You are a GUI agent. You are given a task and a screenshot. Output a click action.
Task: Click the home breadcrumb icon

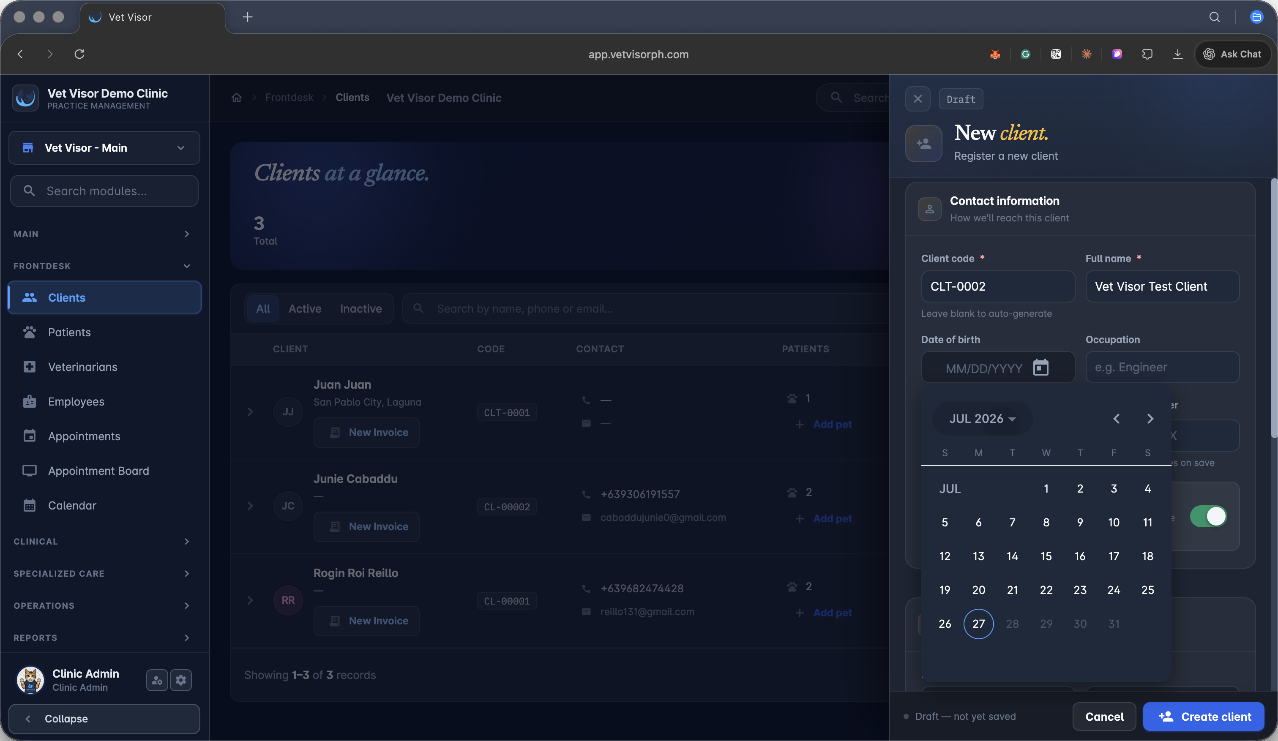(x=236, y=97)
